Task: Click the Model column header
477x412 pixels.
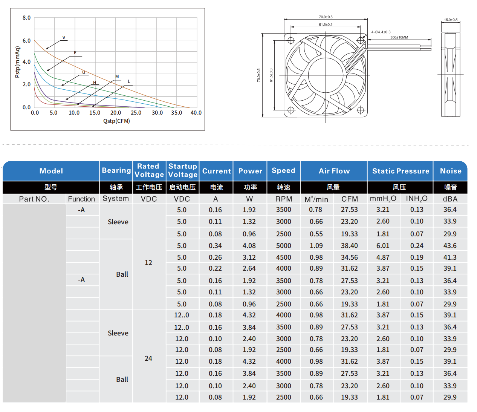Action: click(x=51, y=171)
